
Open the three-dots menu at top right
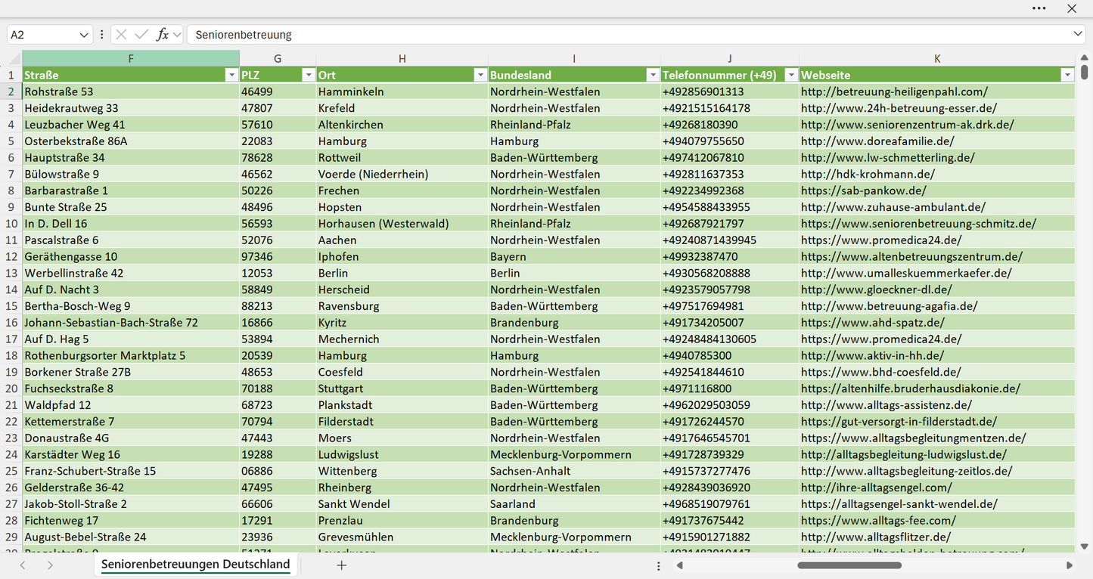(x=1039, y=8)
